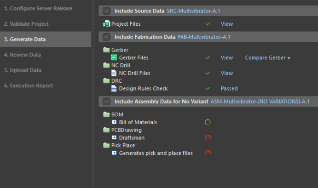Click the red blocked status icon for Draftsman
The height and width of the screenshot is (188, 318).
[x=208, y=137]
